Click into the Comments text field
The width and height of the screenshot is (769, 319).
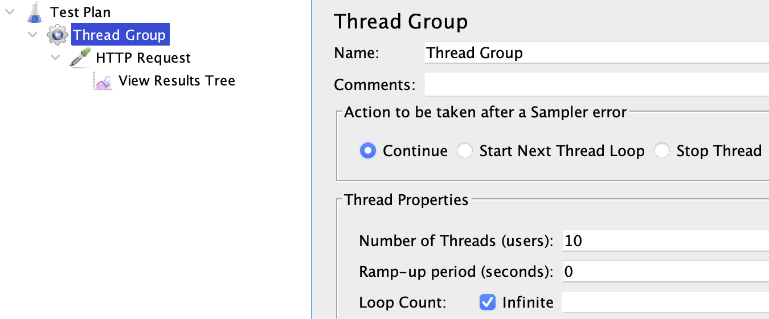coord(595,85)
